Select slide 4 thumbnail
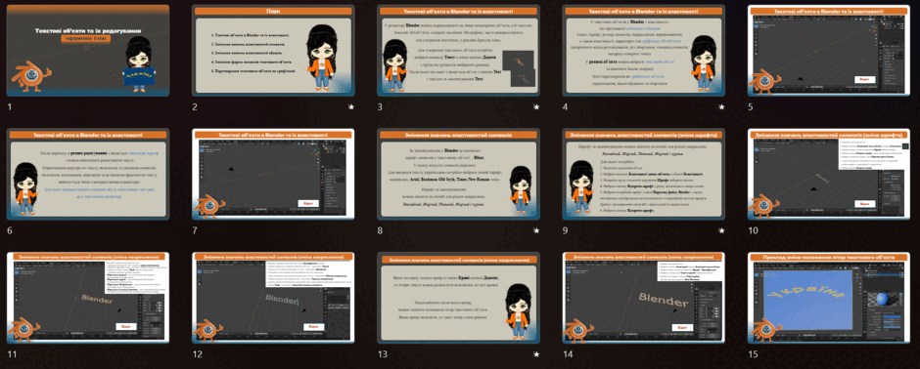Screen dimensions: 920x369 [644, 51]
